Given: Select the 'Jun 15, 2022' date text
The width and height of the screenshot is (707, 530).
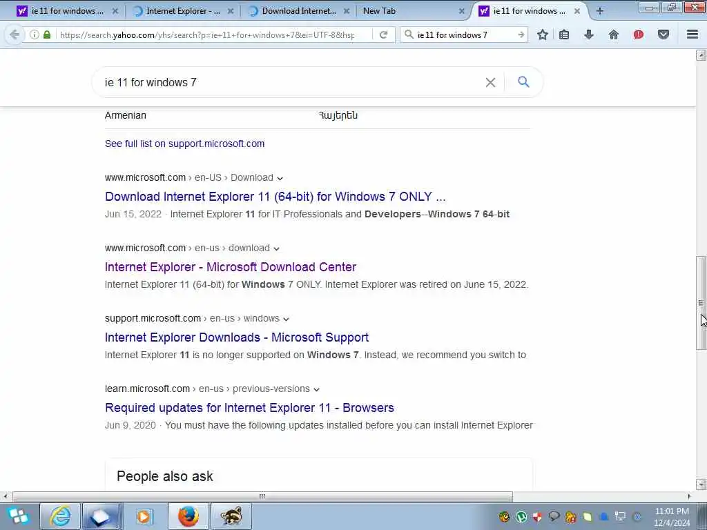Looking at the screenshot, I should click(x=133, y=214).
